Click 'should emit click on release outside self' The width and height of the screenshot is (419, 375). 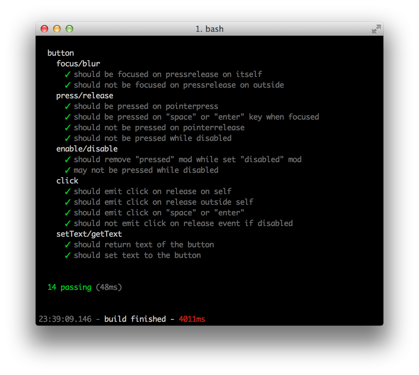point(164,202)
